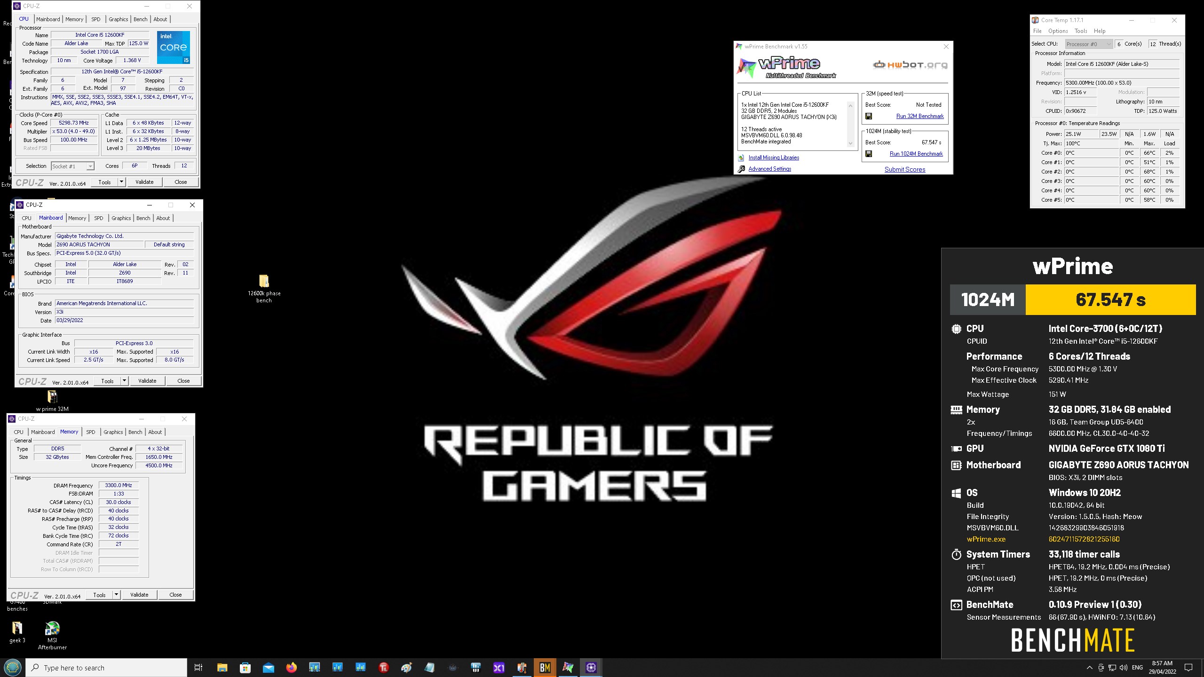Click the taskbar search box
The height and width of the screenshot is (677, 1204).
(x=106, y=668)
